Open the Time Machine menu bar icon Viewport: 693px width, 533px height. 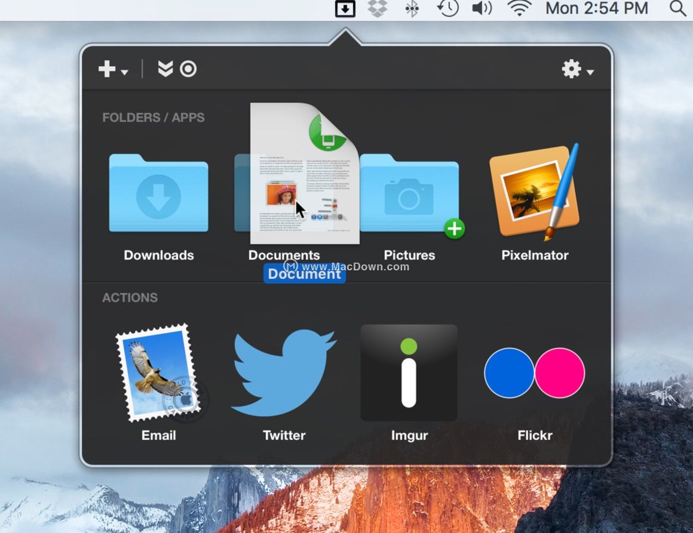(447, 8)
